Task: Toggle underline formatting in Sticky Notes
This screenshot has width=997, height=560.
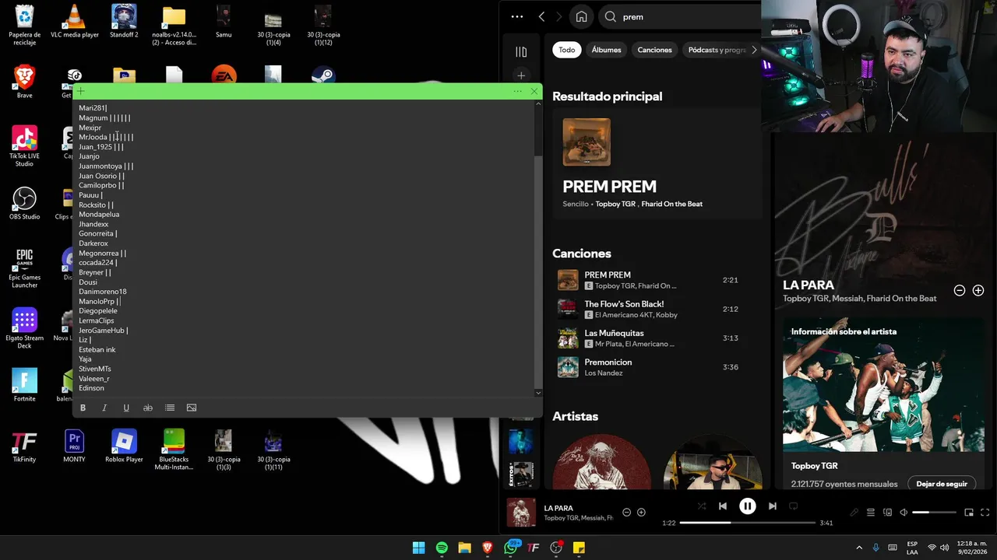Action: coord(126,408)
